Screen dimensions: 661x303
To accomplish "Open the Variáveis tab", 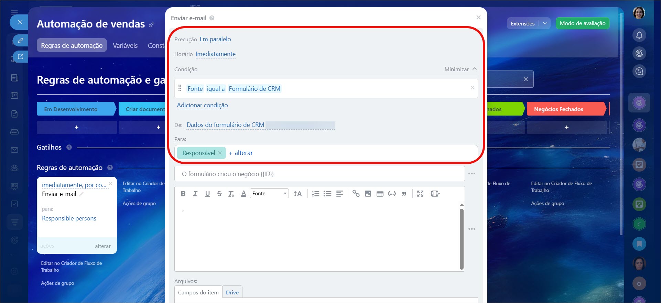I will click(125, 45).
